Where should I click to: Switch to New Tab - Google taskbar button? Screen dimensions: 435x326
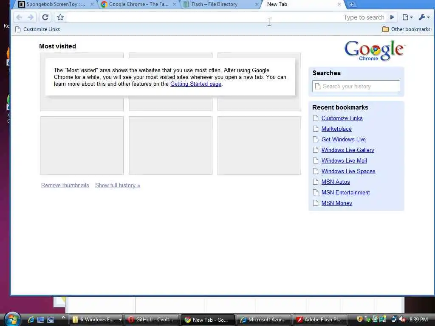[x=207, y=320]
